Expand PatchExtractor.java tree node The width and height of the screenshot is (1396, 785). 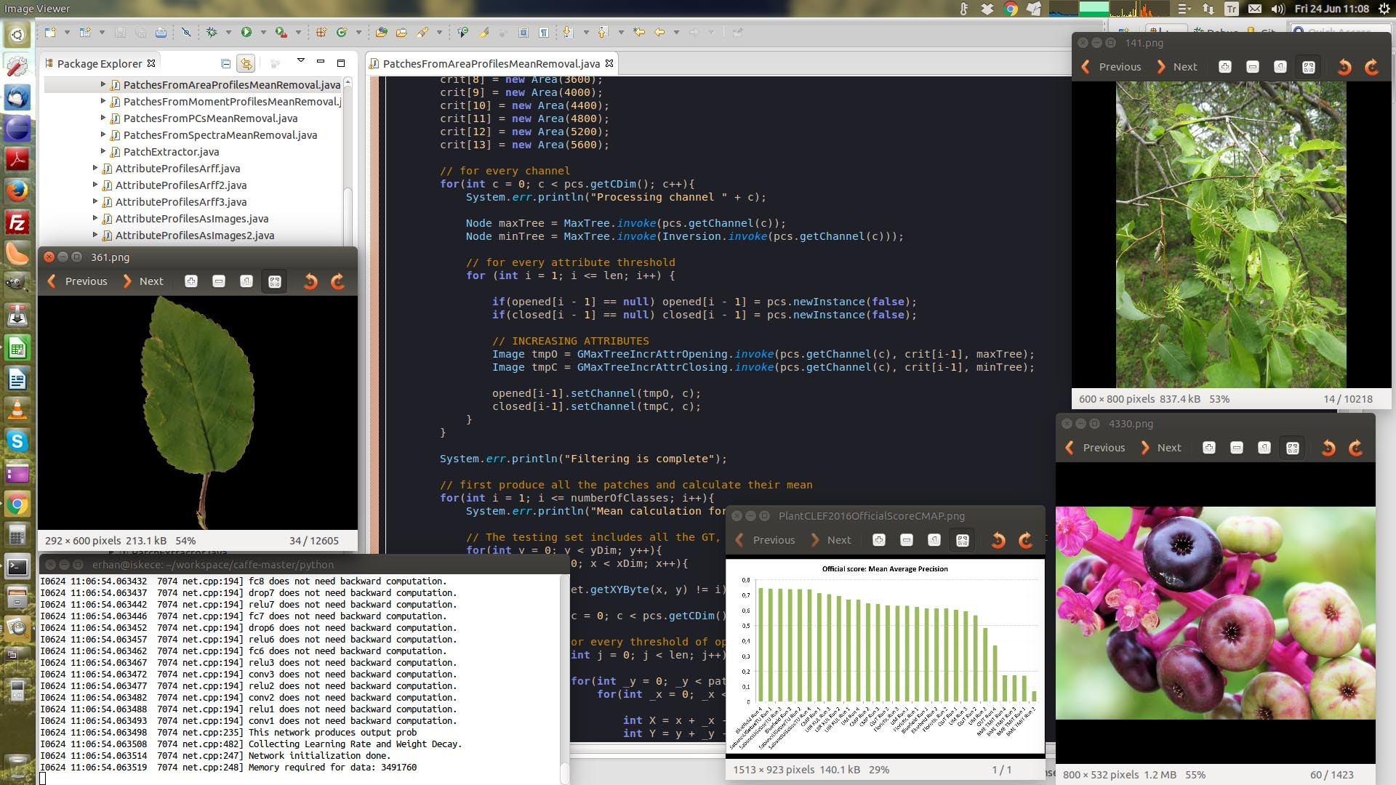(x=103, y=151)
